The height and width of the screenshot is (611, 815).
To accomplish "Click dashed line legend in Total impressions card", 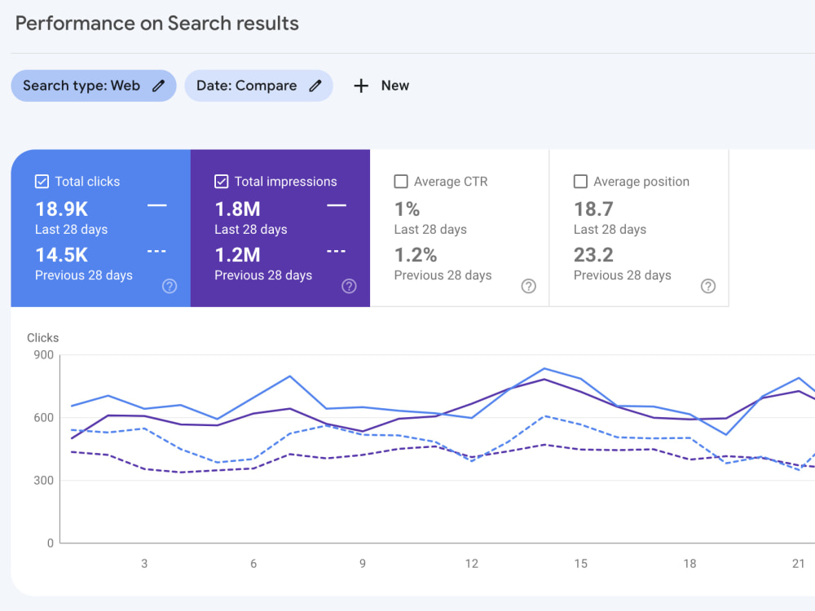I will click(337, 252).
